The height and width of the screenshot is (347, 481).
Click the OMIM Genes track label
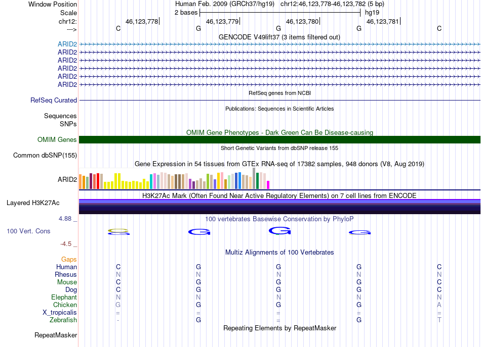pyautogui.click(x=57, y=139)
